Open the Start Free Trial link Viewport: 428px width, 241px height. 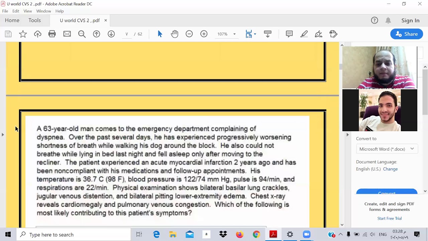coord(390,218)
